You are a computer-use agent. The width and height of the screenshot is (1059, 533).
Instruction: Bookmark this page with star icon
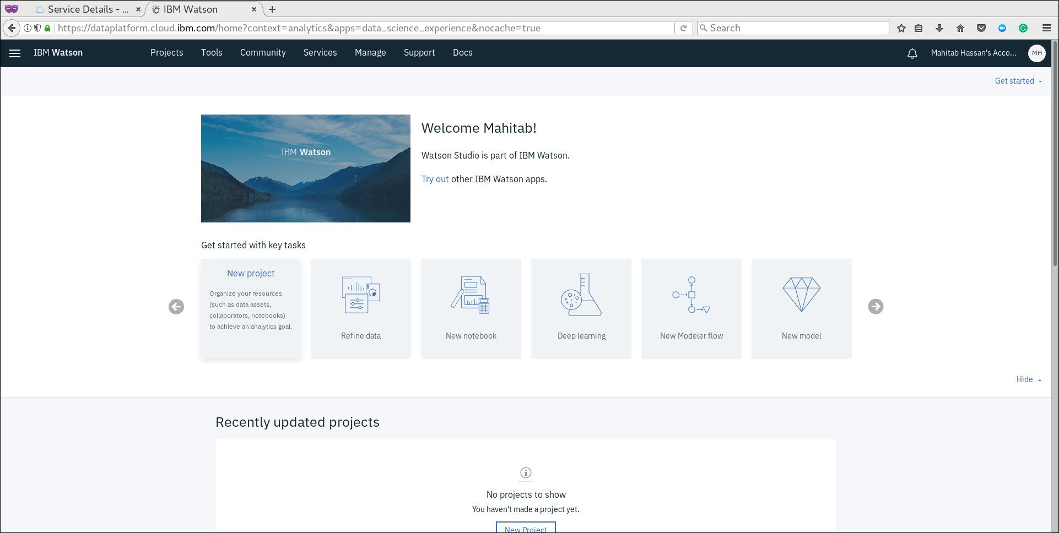tap(901, 28)
